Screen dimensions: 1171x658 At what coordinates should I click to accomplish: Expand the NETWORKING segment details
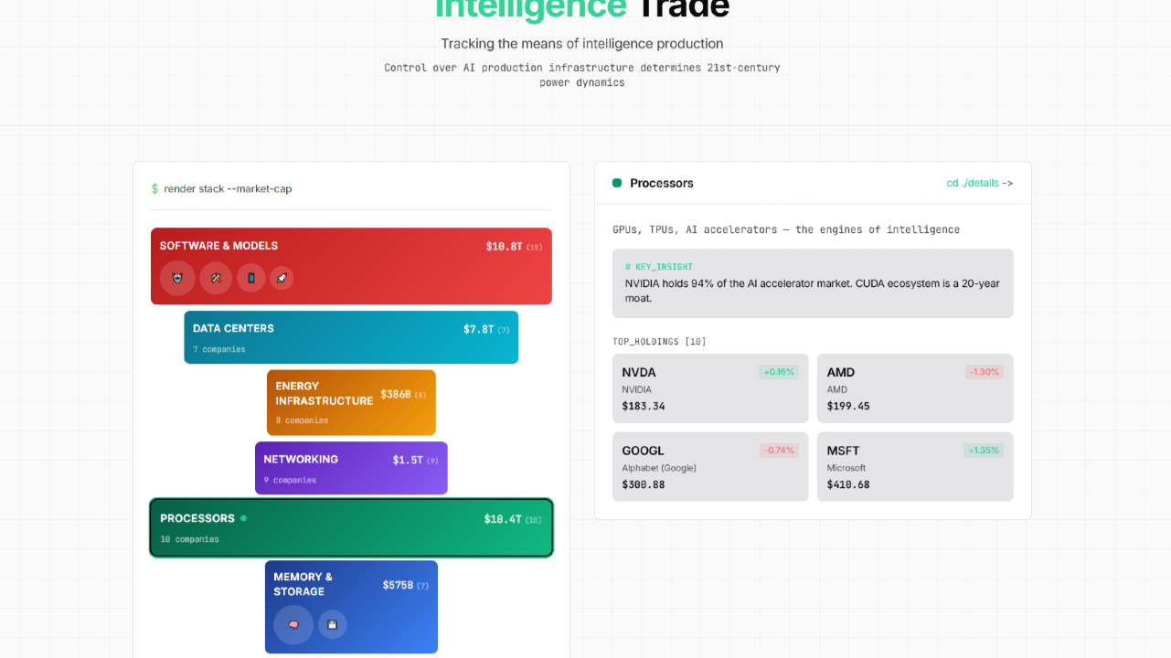tap(351, 468)
